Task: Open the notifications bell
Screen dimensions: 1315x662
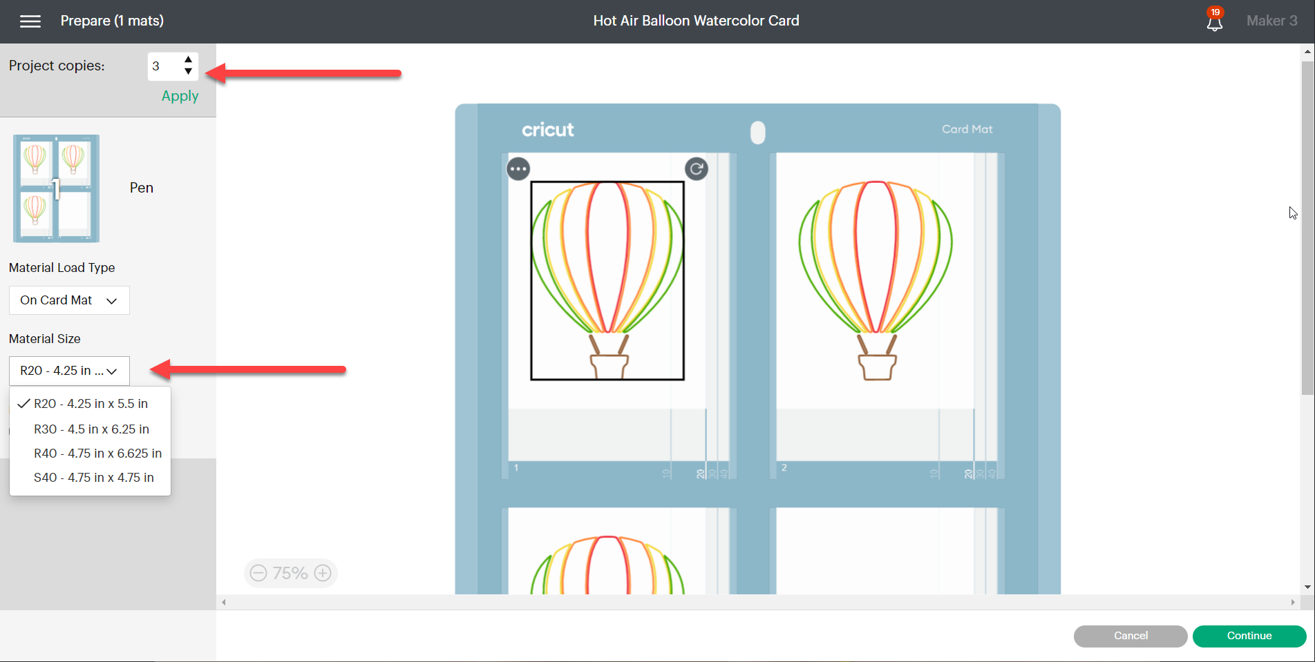Action: (x=1214, y=21)
